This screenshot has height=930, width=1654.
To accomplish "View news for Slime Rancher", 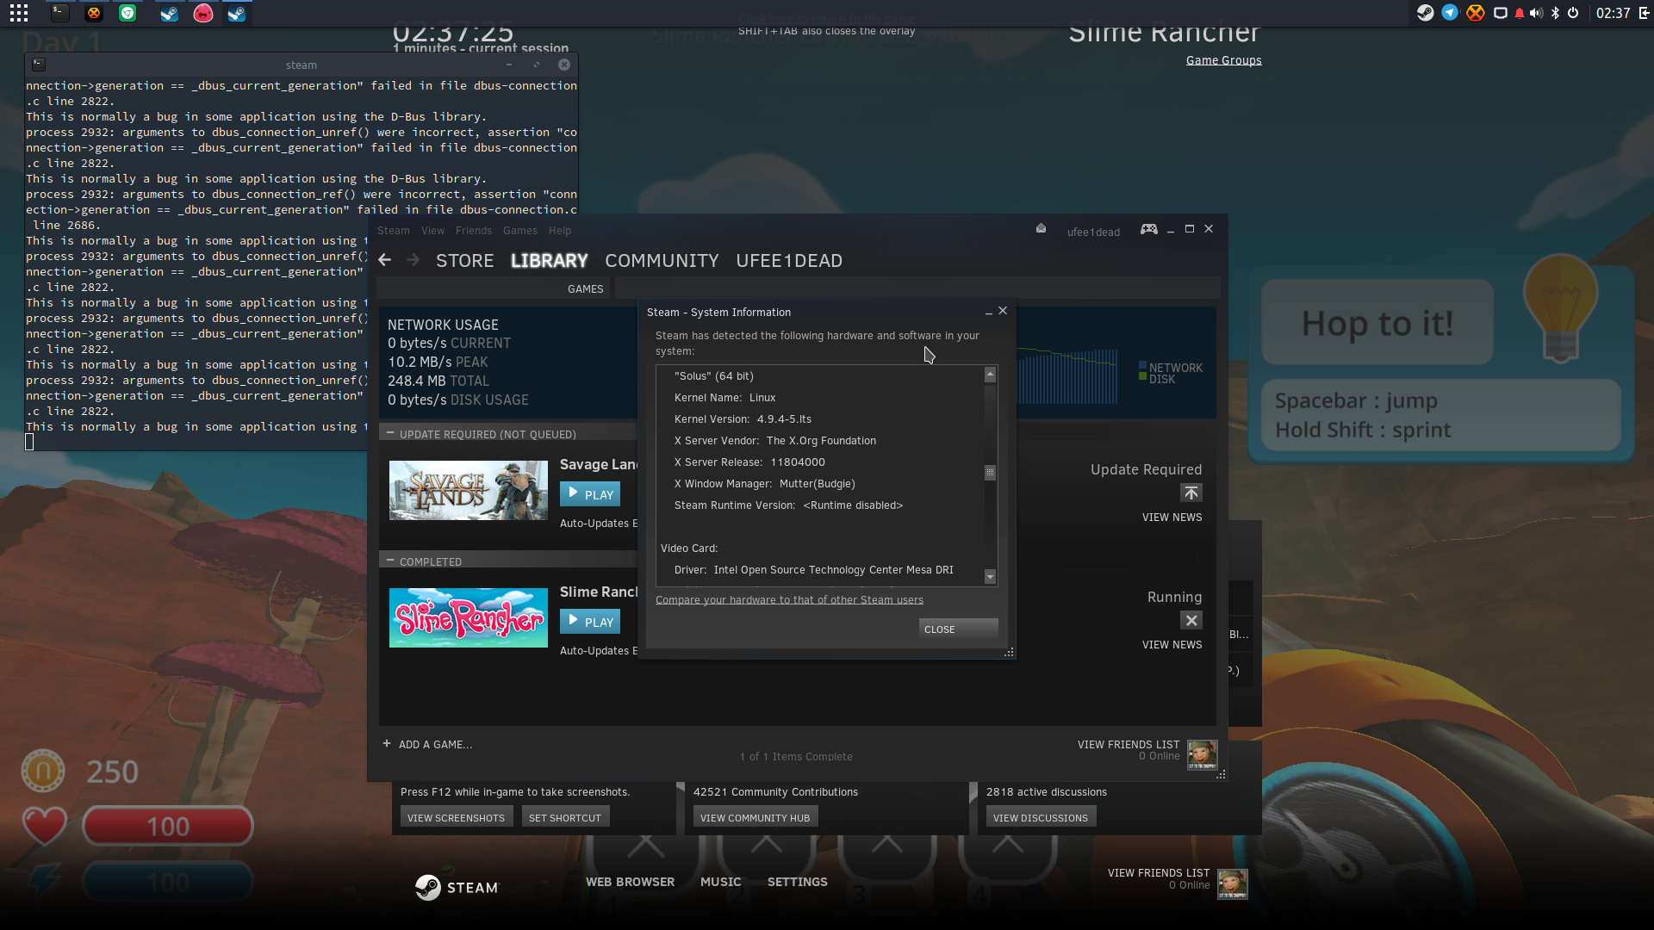I will pyautogui.click(x=1172, y=645).
